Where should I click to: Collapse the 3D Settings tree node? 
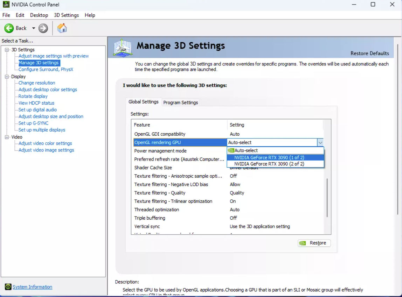pos(7,50)
